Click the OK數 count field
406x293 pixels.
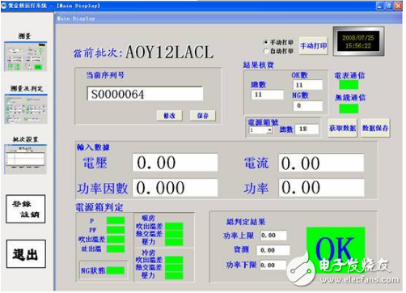click(x=307, y=85)
